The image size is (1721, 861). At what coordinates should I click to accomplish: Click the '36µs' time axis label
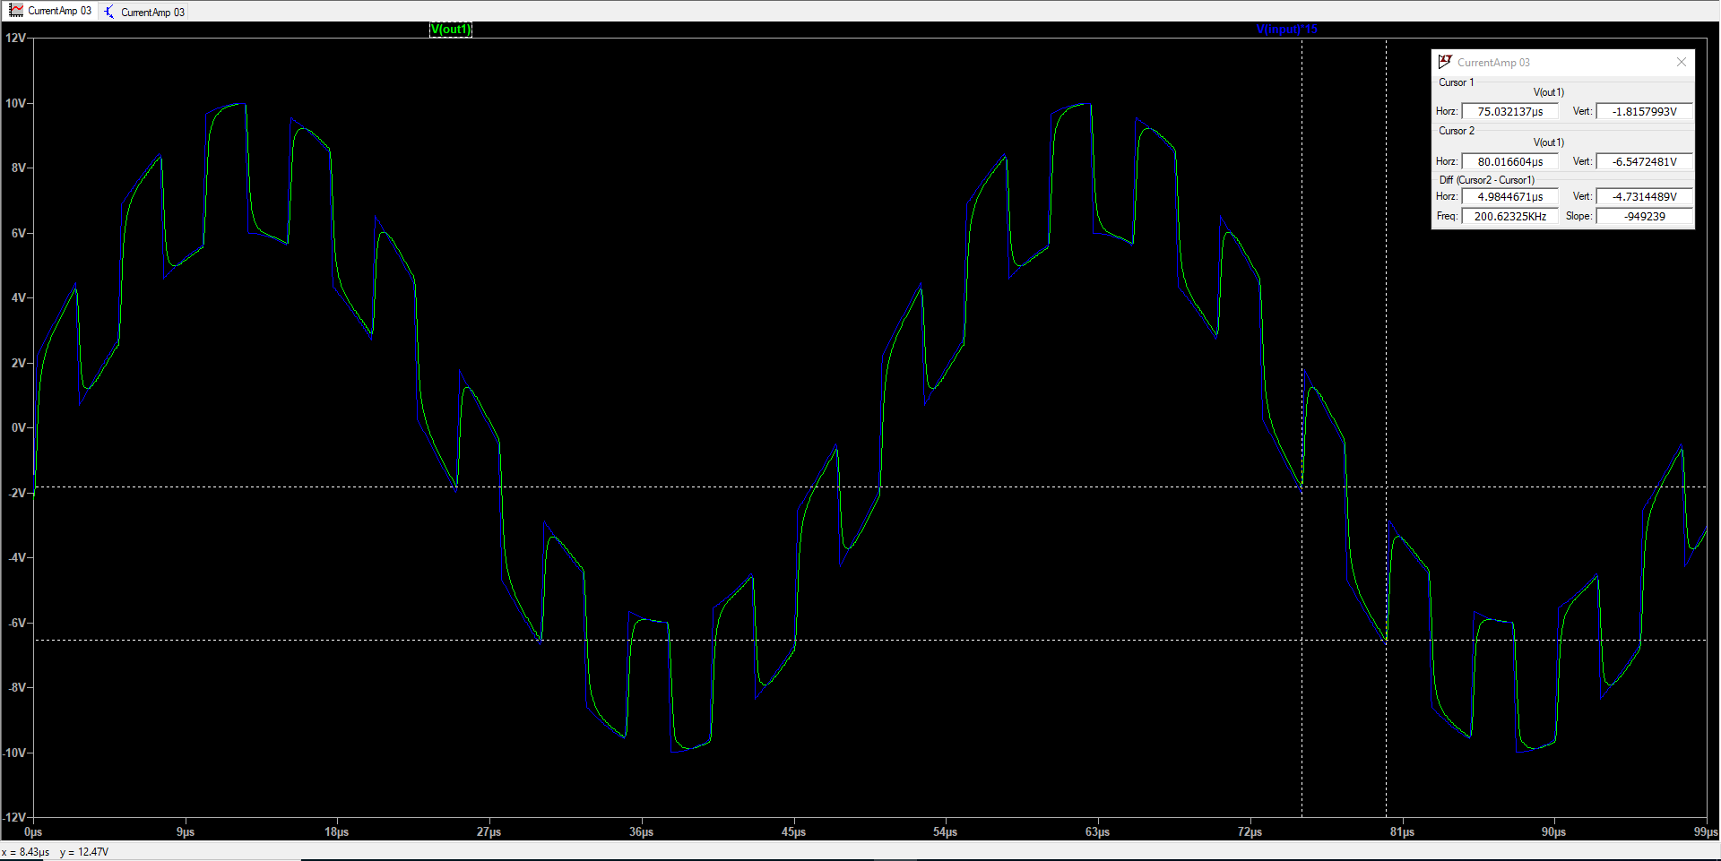click(x=642, y=832)
